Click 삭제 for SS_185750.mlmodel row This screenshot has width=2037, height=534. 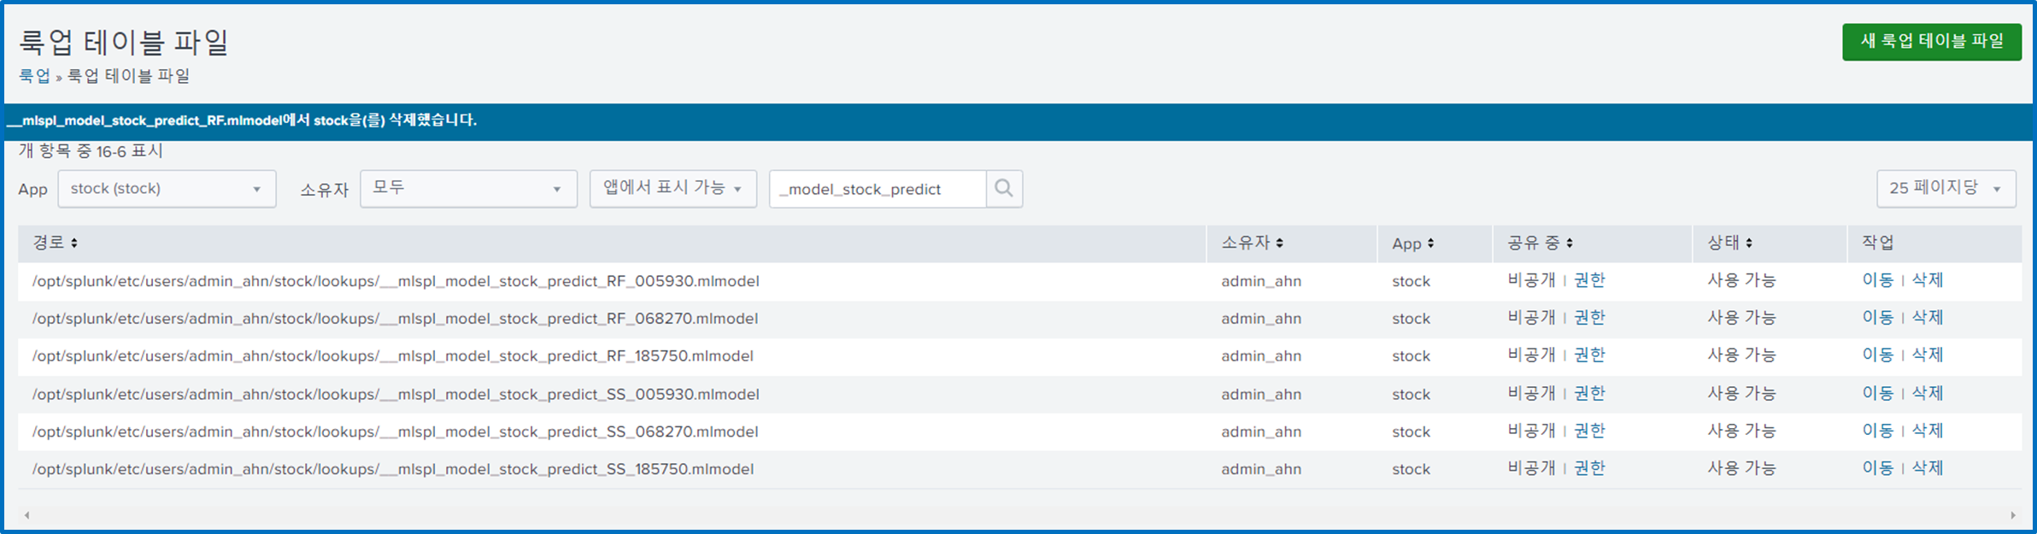point(1928,469)
